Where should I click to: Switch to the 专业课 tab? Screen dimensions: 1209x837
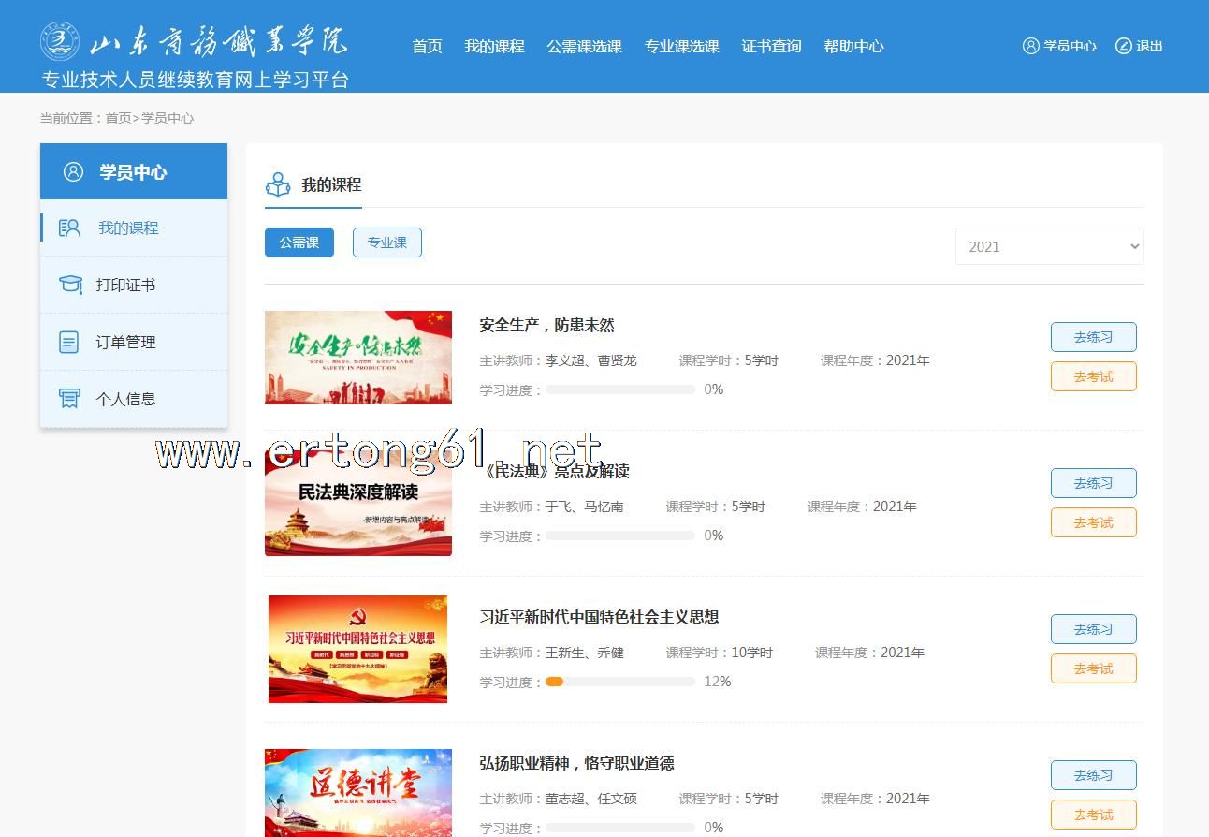click(x=386, y=242)
